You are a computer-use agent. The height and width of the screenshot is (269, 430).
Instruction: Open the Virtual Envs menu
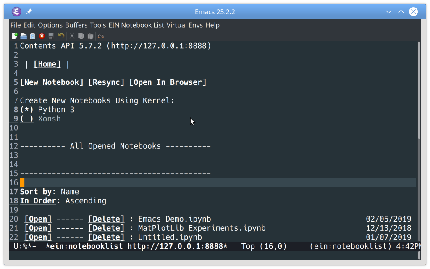pos(184,25)
